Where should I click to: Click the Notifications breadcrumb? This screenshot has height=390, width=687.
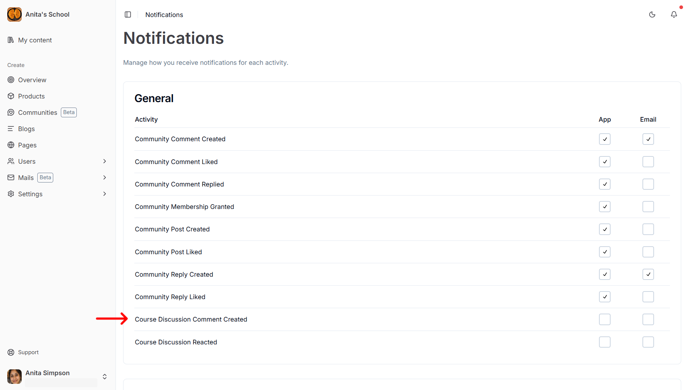[164, 14]
